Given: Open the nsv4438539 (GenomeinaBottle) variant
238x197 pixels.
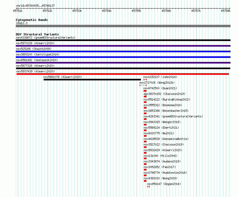Looking at the screenshot, I should [166, 139].
